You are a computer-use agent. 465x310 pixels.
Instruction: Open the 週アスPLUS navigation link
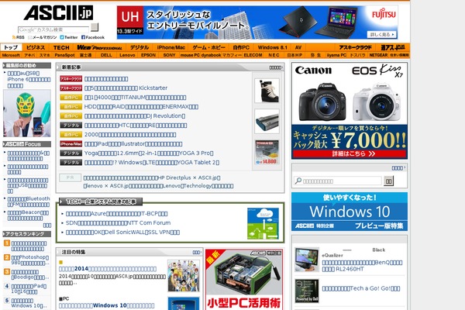click(393, 47)
